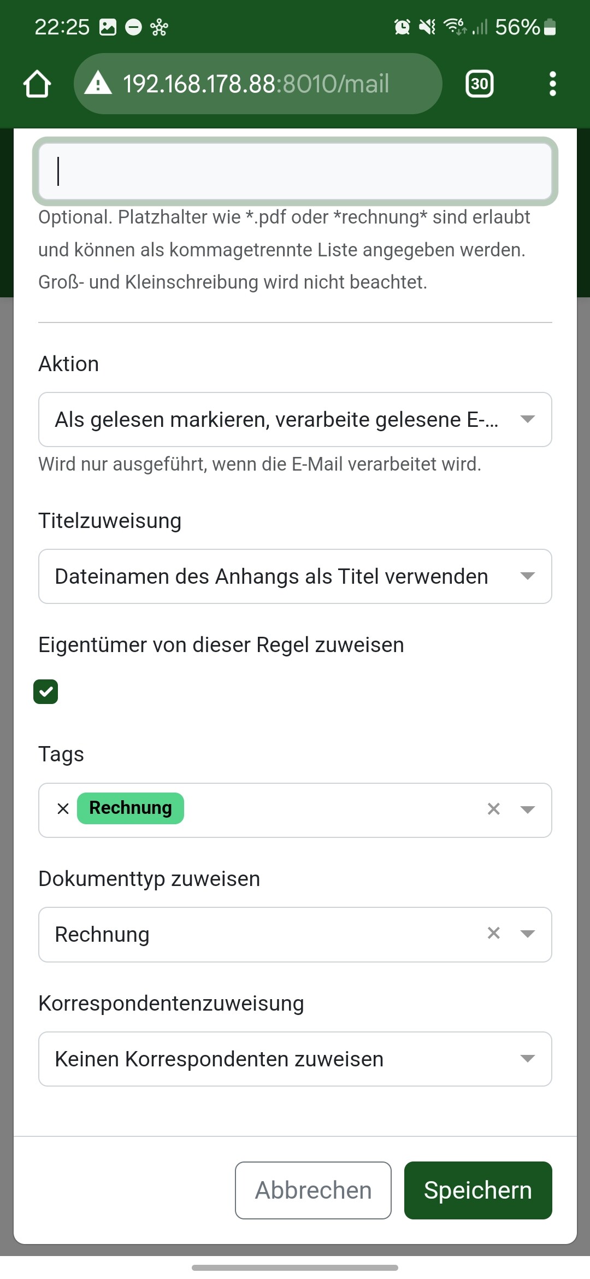Open the Korrespondentenzuweisung dropdown
This screenshot has width=590, height=1279.
pyautogui.click(x=295, y=1059)
